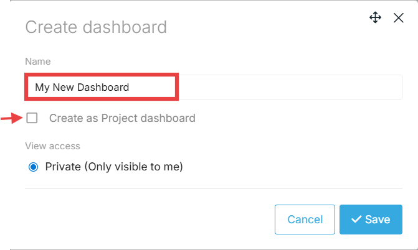Click the 'Create as Project dashboard' label

pos(122,118)
